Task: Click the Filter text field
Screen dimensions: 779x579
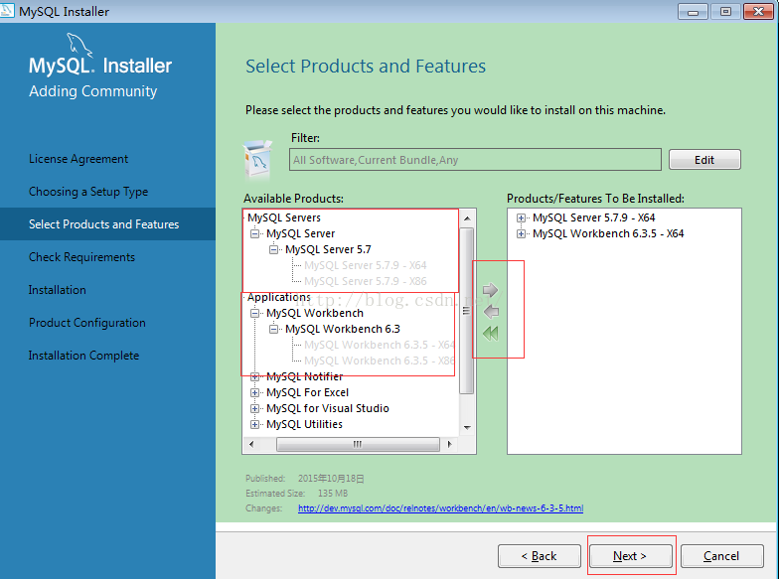Action: (x=475, y=160)
